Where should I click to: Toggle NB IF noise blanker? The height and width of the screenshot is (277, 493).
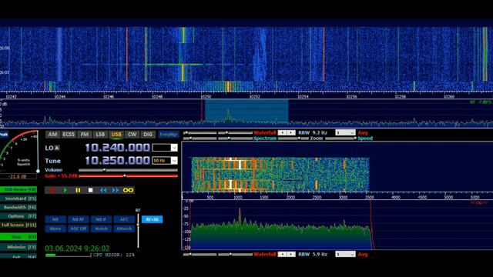tap(101, 219)
